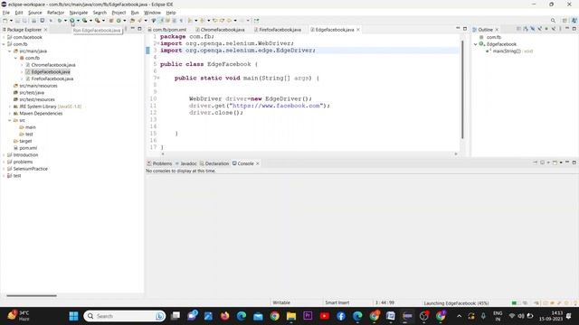Click the Premiere Pro icon in the taskbar
579x325 pixels.
[308, 316]
